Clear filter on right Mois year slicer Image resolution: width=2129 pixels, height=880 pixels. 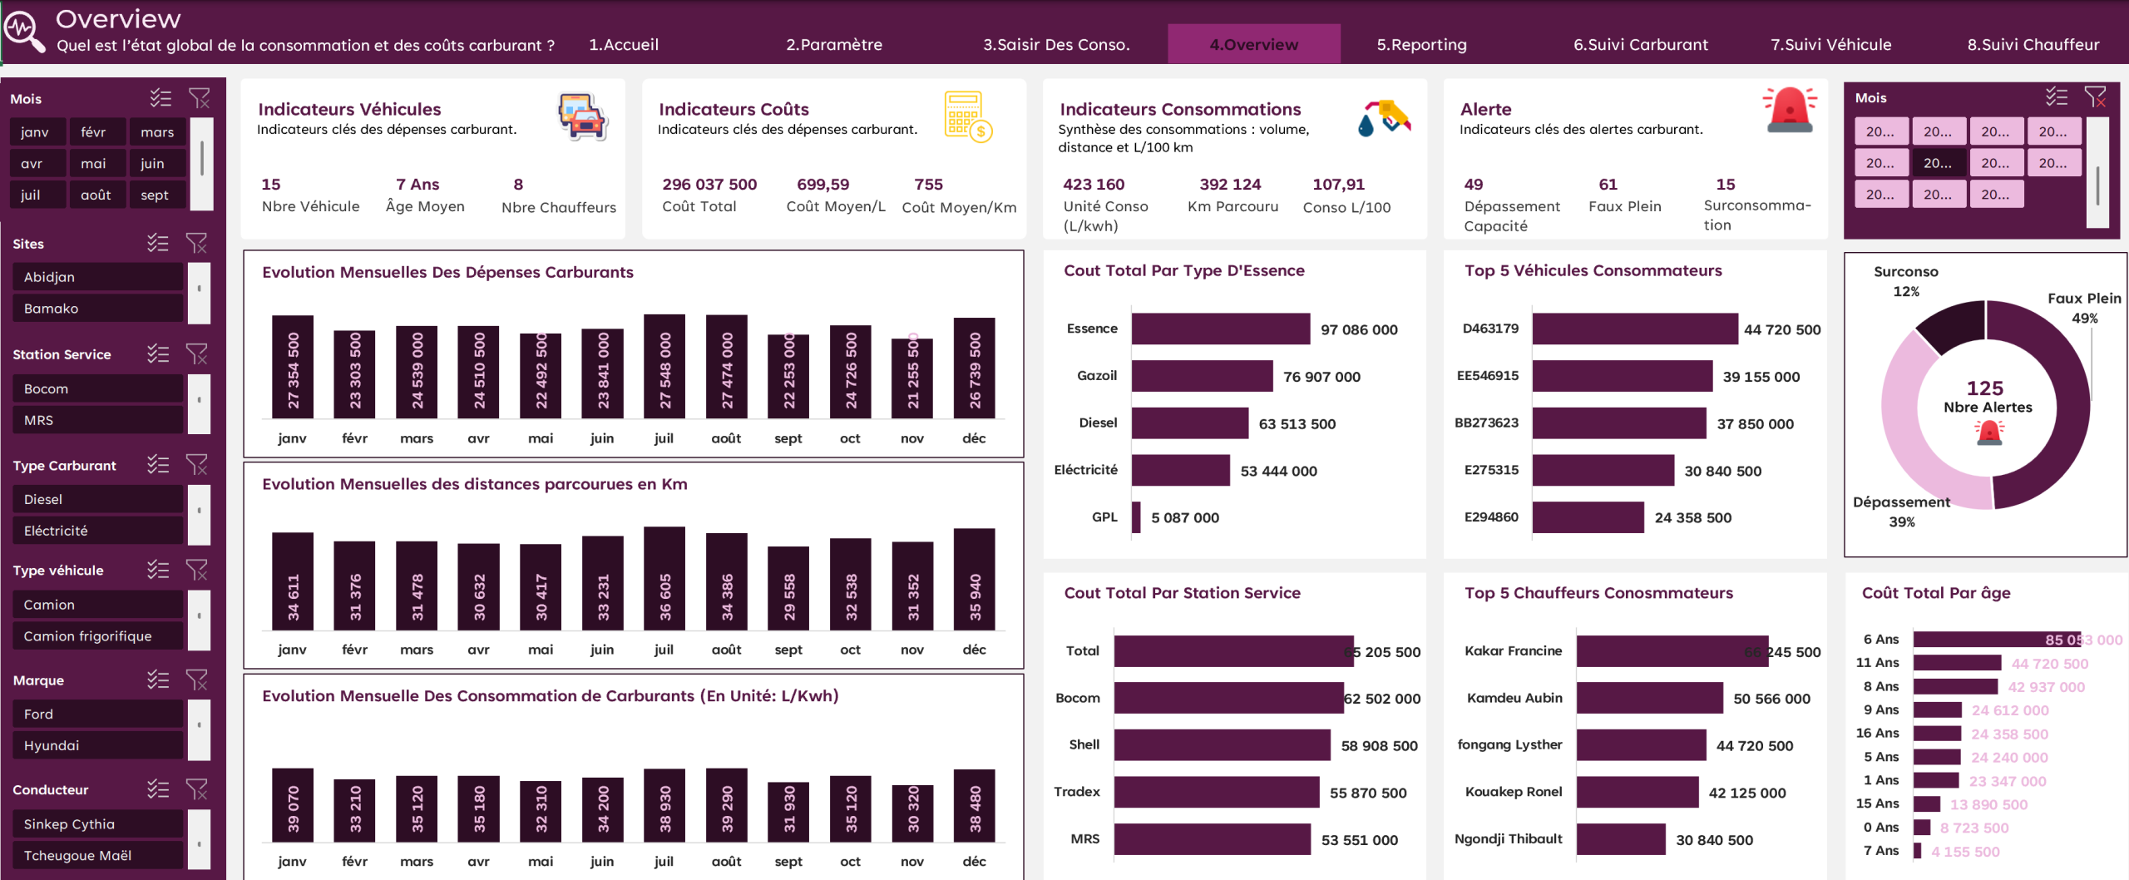pyautogui.click(x=2096, y=97)
